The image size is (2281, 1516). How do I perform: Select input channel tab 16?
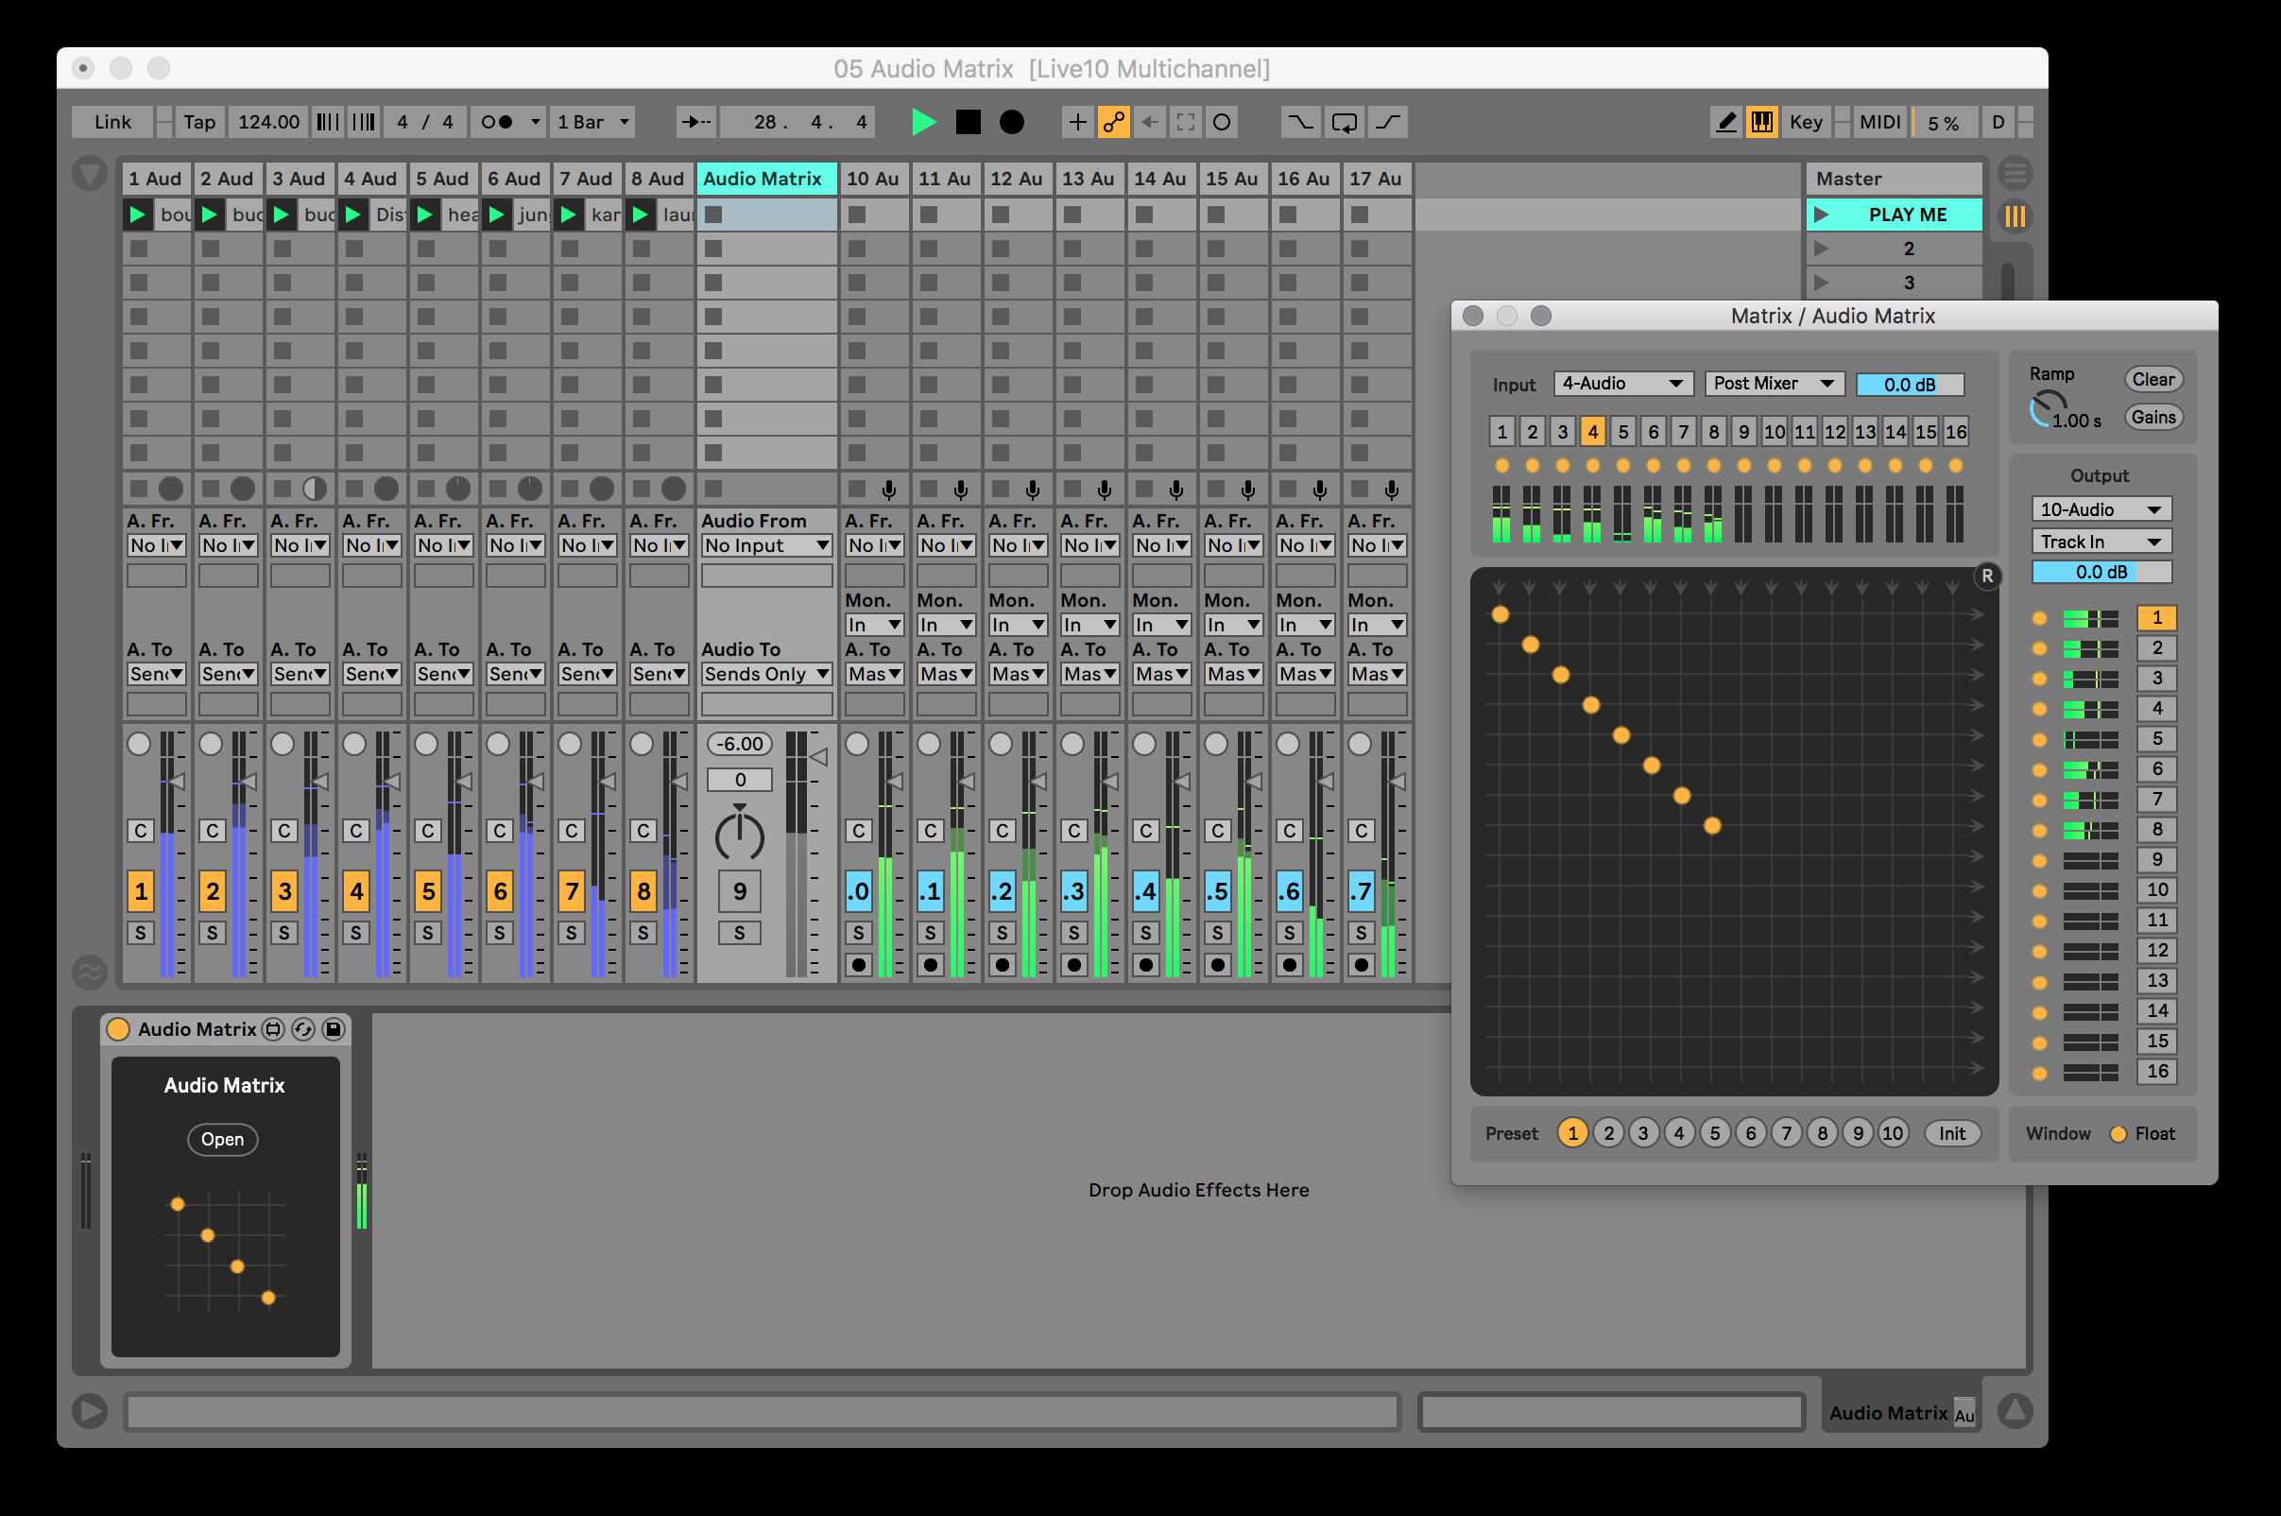1955,431
